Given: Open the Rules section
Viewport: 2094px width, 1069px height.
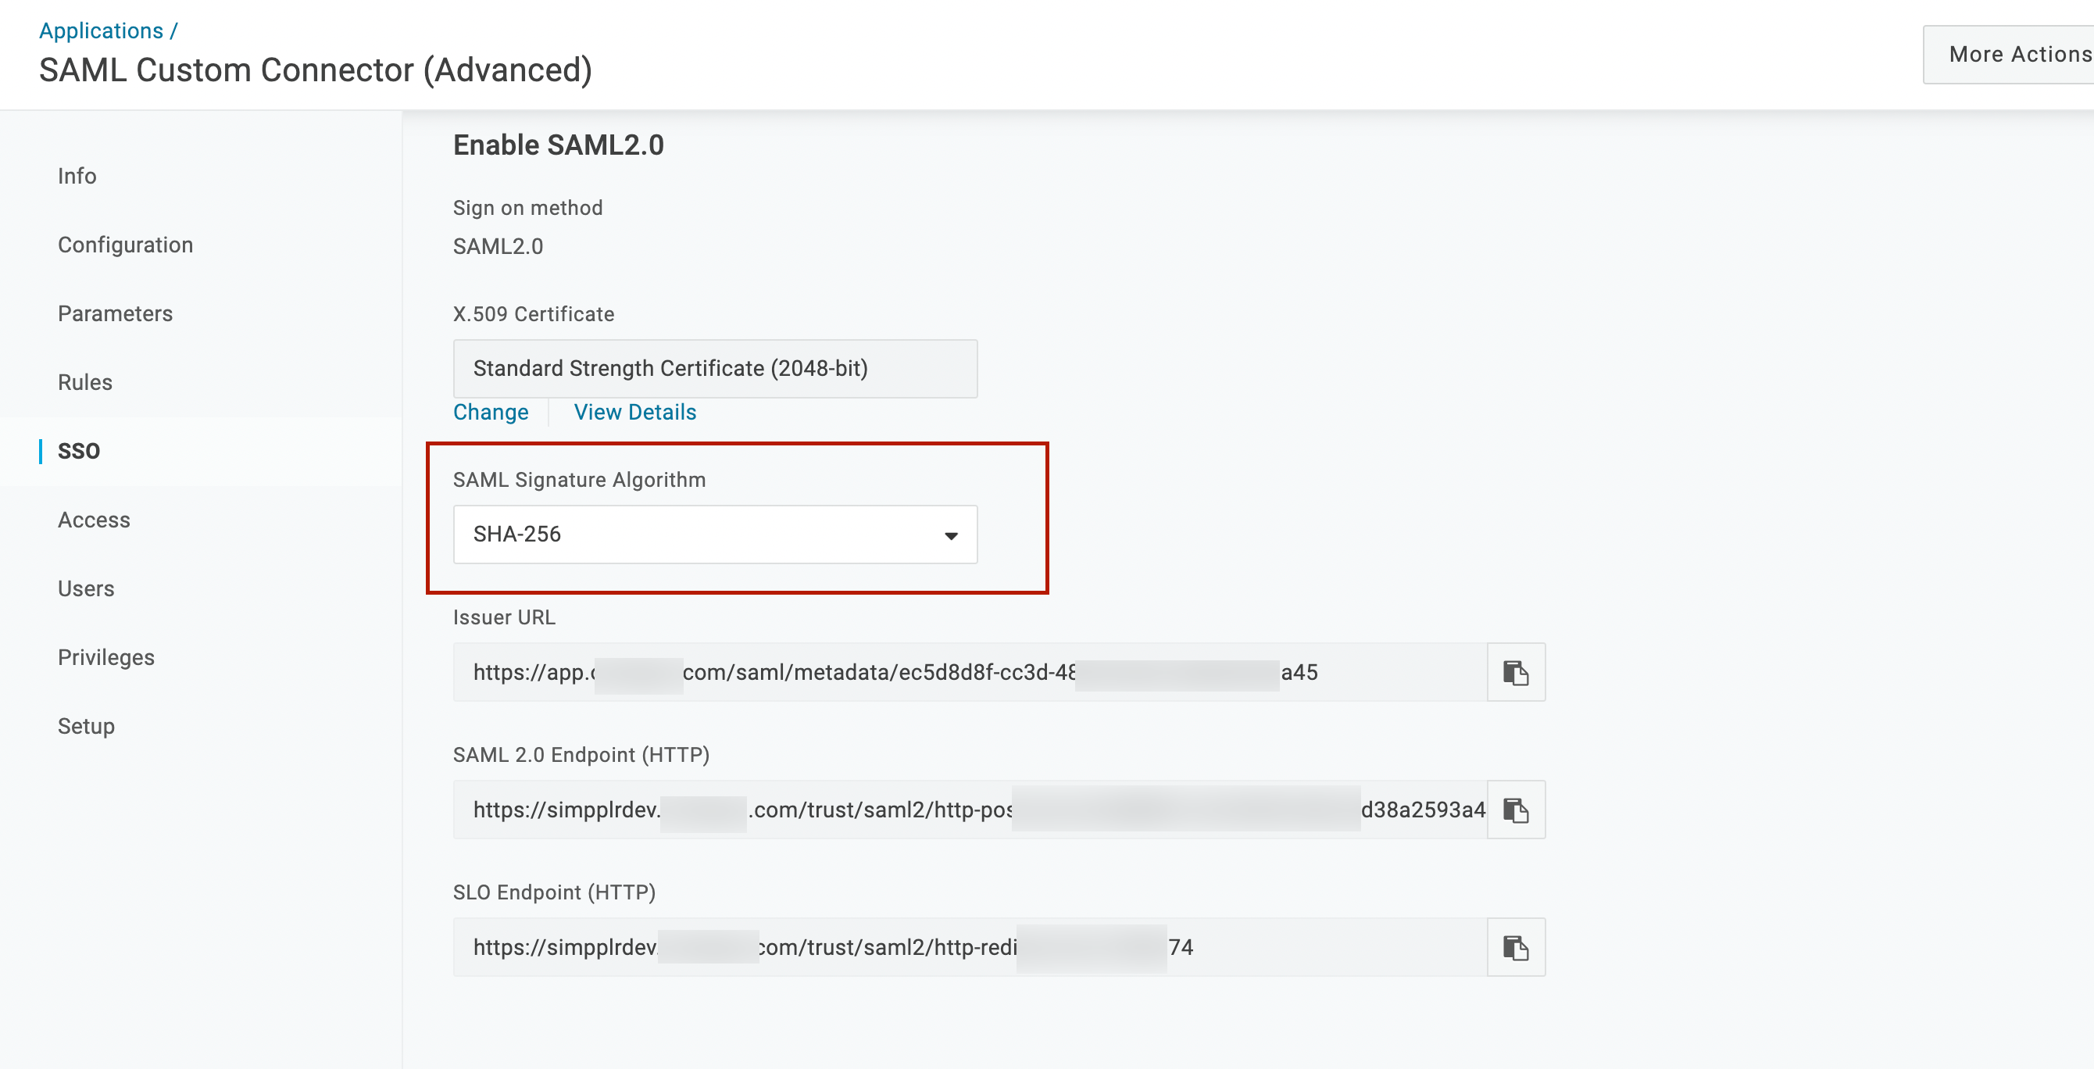Looking at the screenshot, I should click(x=84, y=381).
